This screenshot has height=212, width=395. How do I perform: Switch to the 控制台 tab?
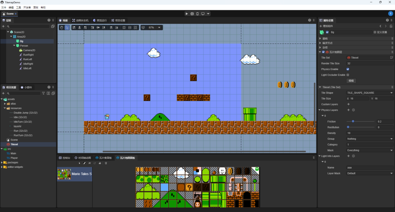64,158
